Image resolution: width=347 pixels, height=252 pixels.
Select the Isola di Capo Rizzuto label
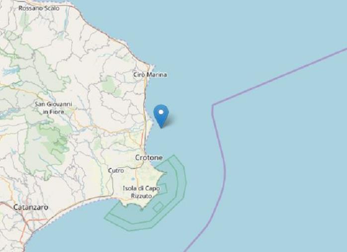coord(141,192)
